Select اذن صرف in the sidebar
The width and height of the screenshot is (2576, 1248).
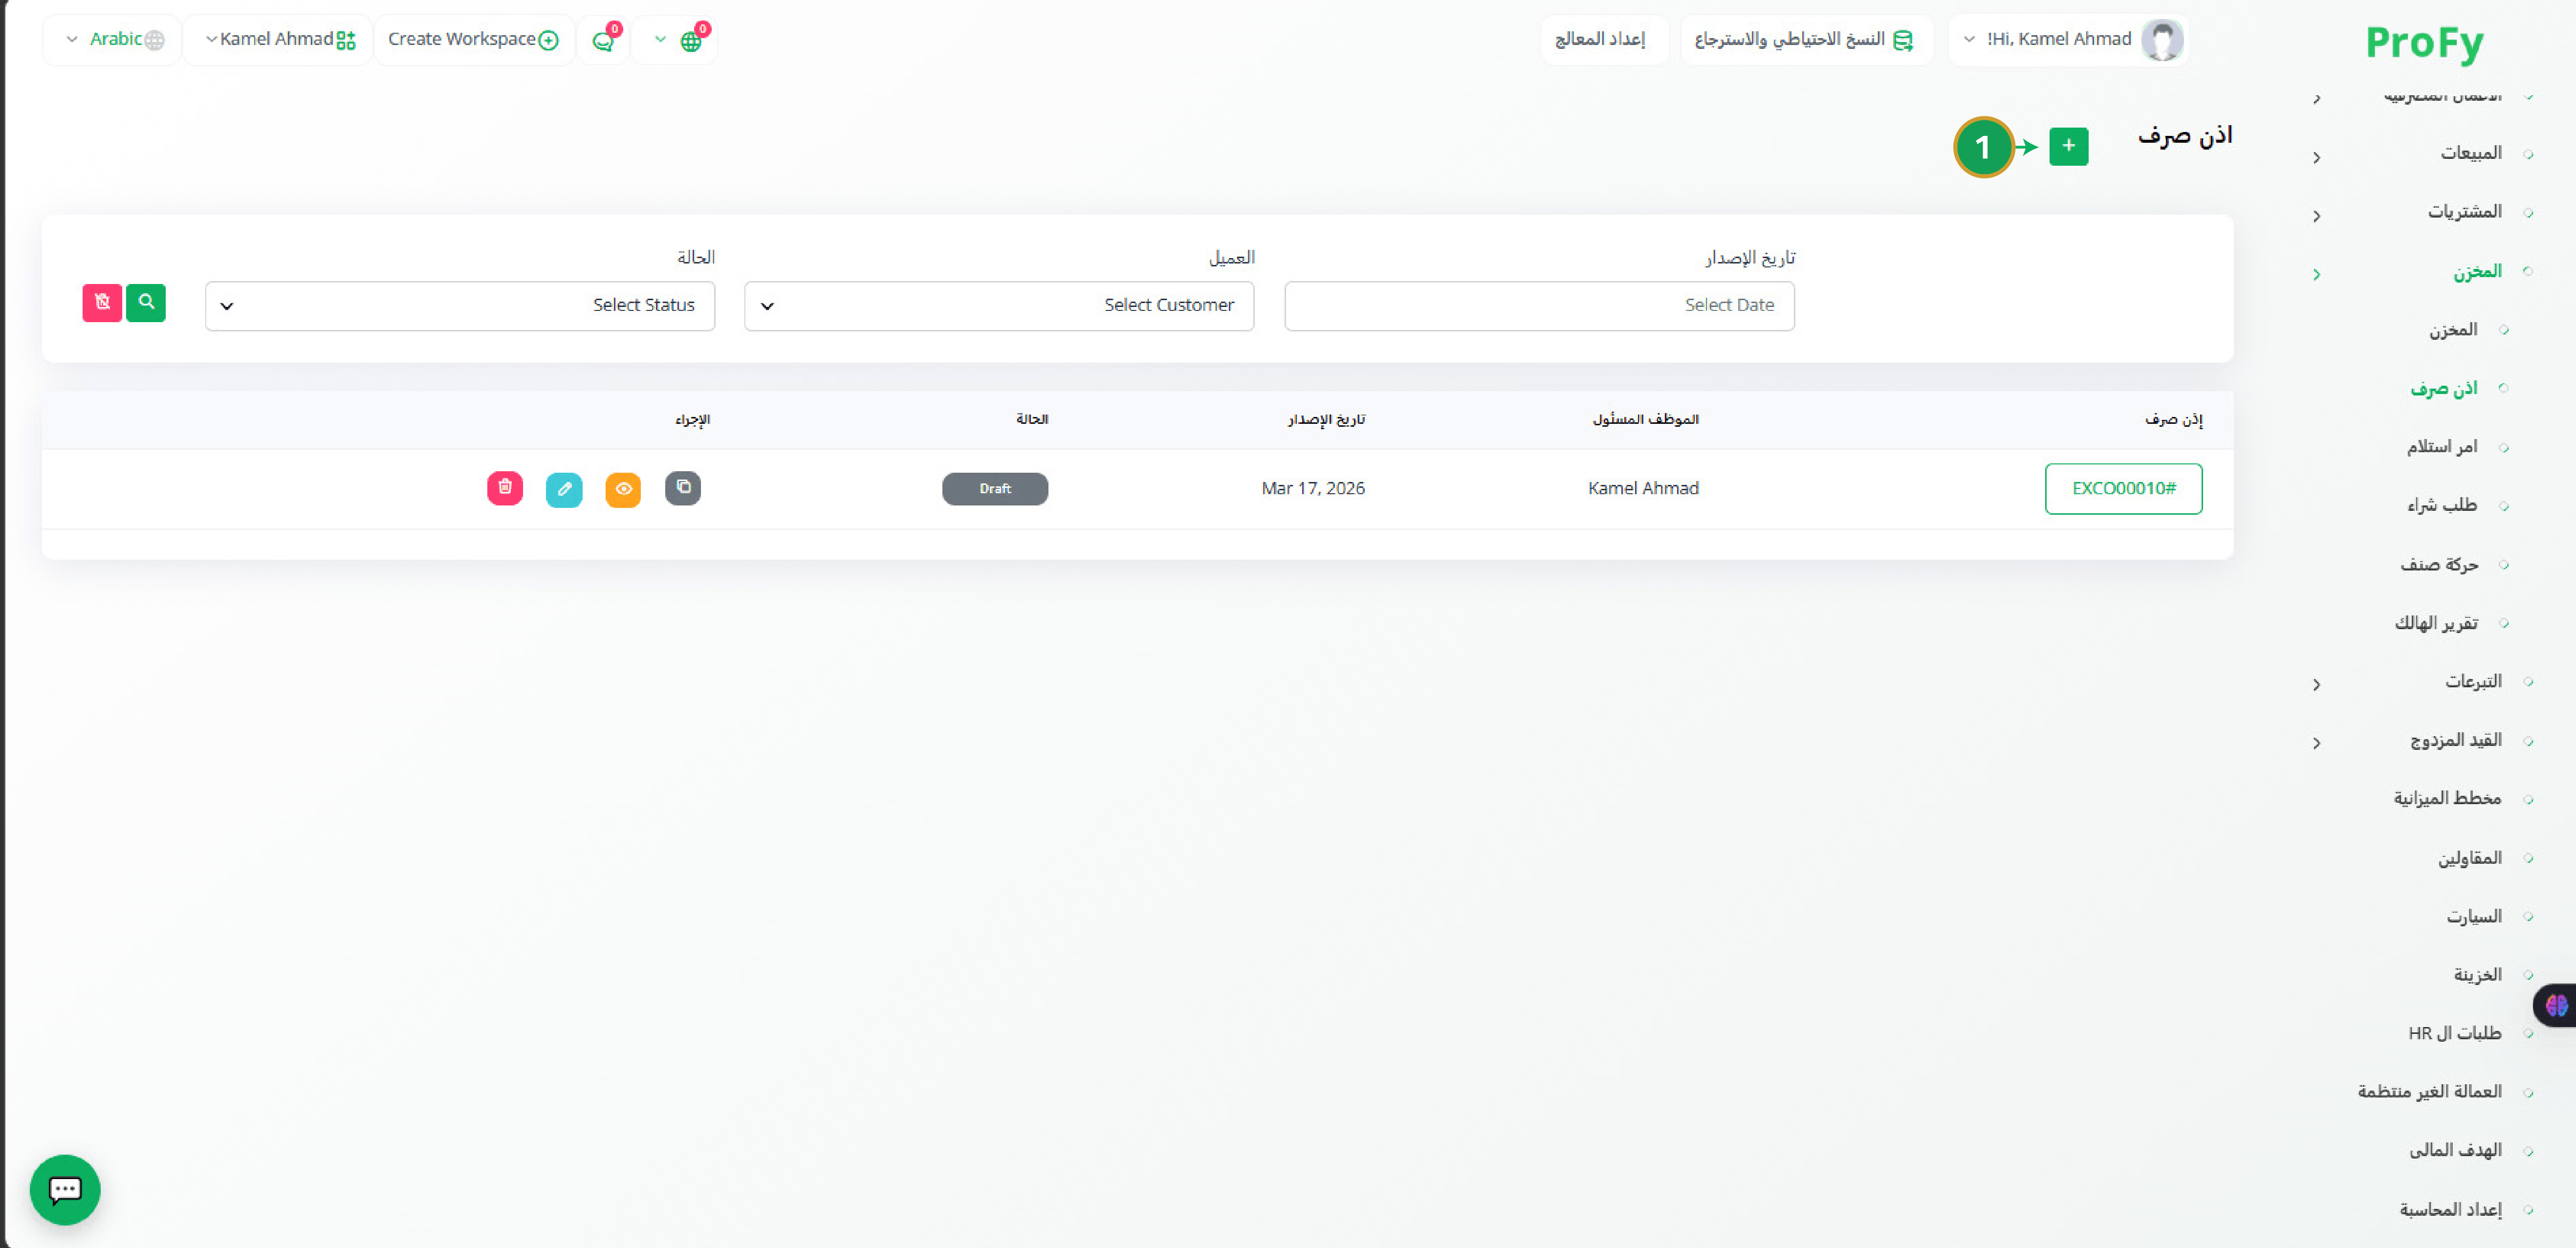click(x=2443, y=388)
